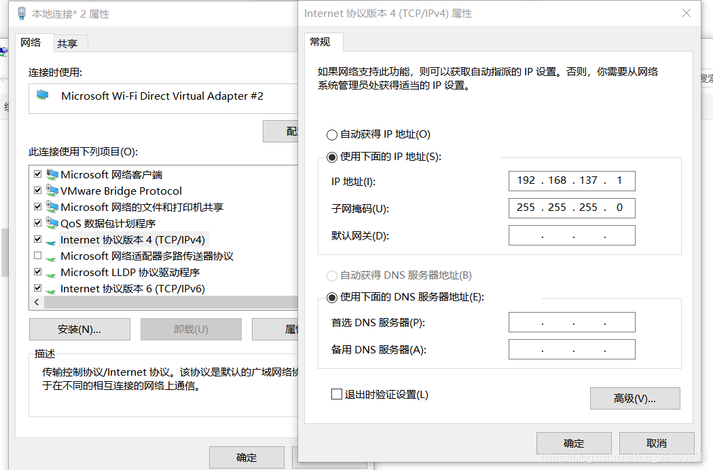The height and width of the screenshot is (470, 713).
Task: Click the 默认网关 input field
Action: coord(572,236)
